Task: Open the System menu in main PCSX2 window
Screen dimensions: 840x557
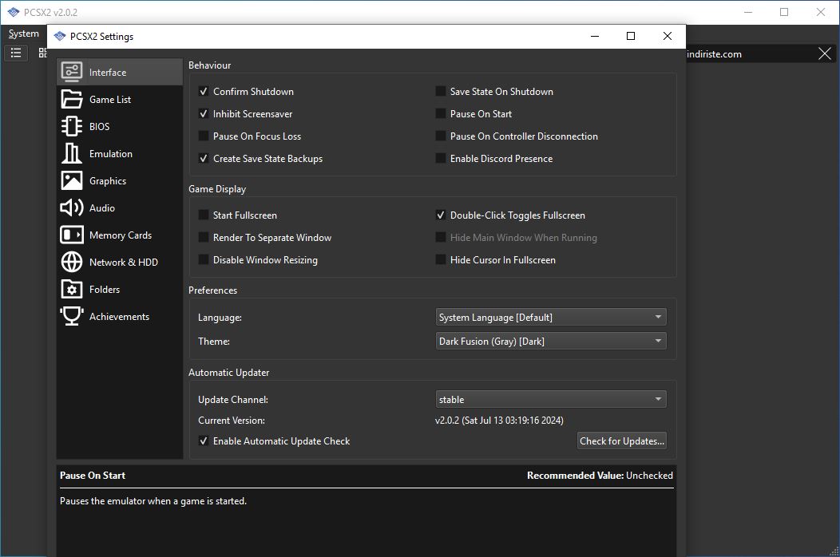Action: tap(24, 34)
